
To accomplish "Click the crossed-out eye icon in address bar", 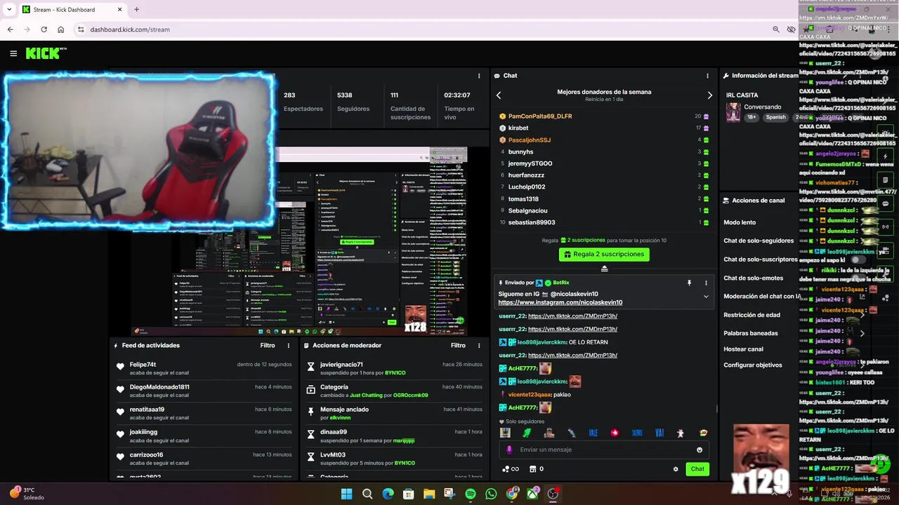I will click(x=791, y=29).
